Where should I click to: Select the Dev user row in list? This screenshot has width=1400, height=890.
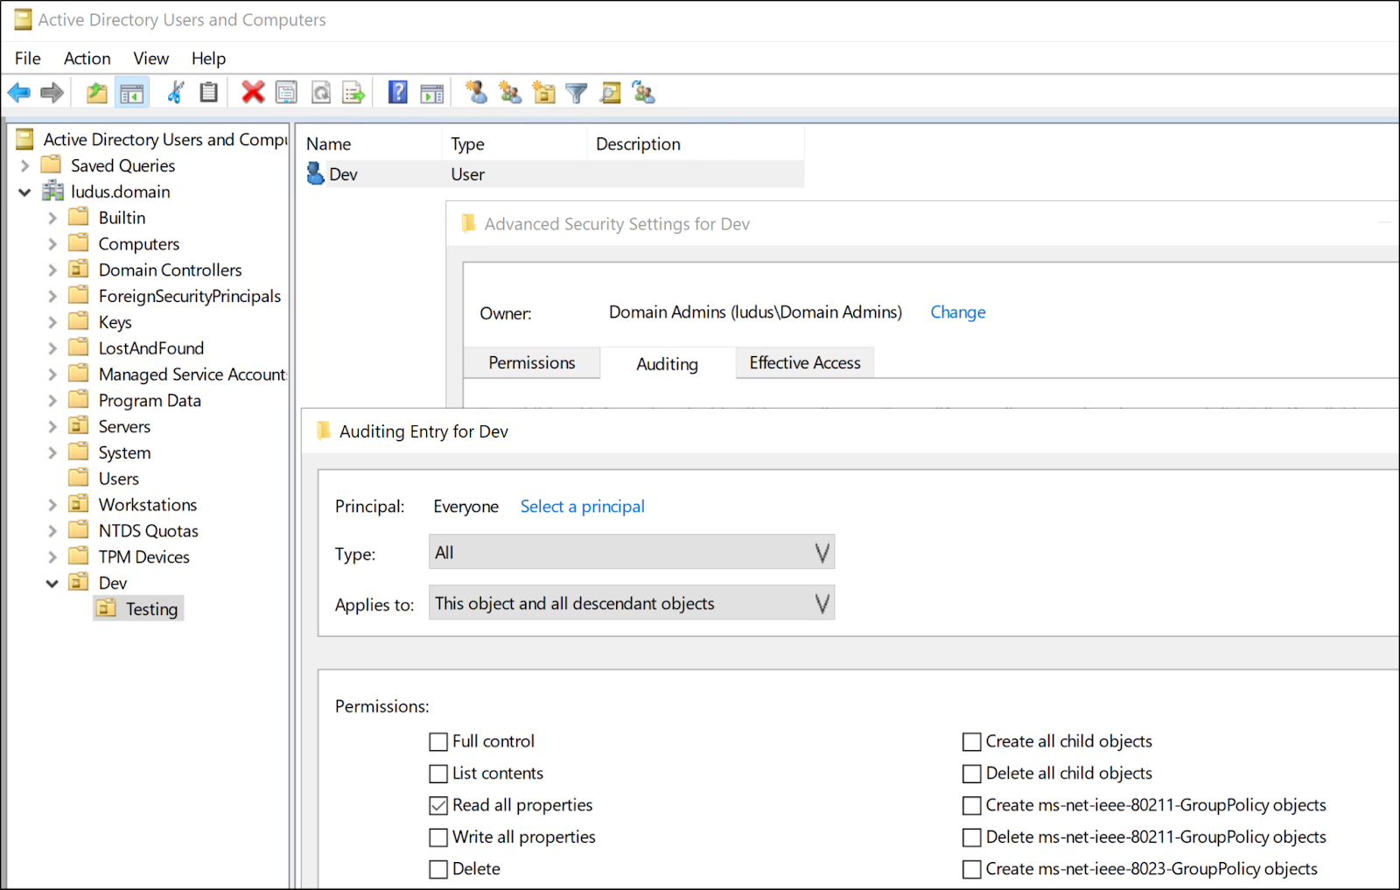tap(554, 174)
